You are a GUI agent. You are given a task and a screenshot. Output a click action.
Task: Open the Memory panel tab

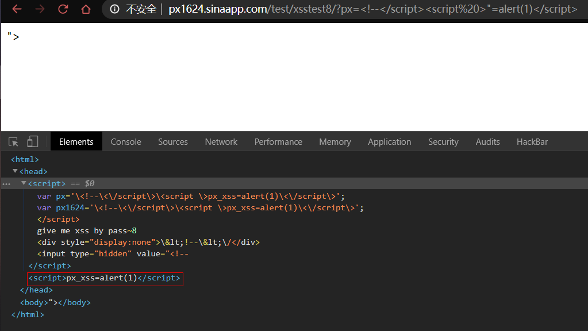335,142
